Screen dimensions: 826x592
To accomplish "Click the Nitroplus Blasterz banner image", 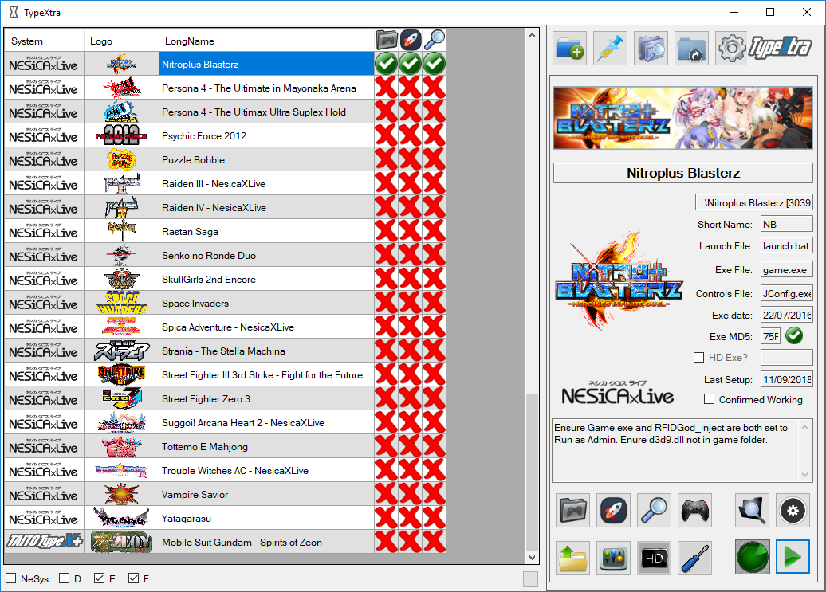I will pyautogui.click(x=682, y=118).
